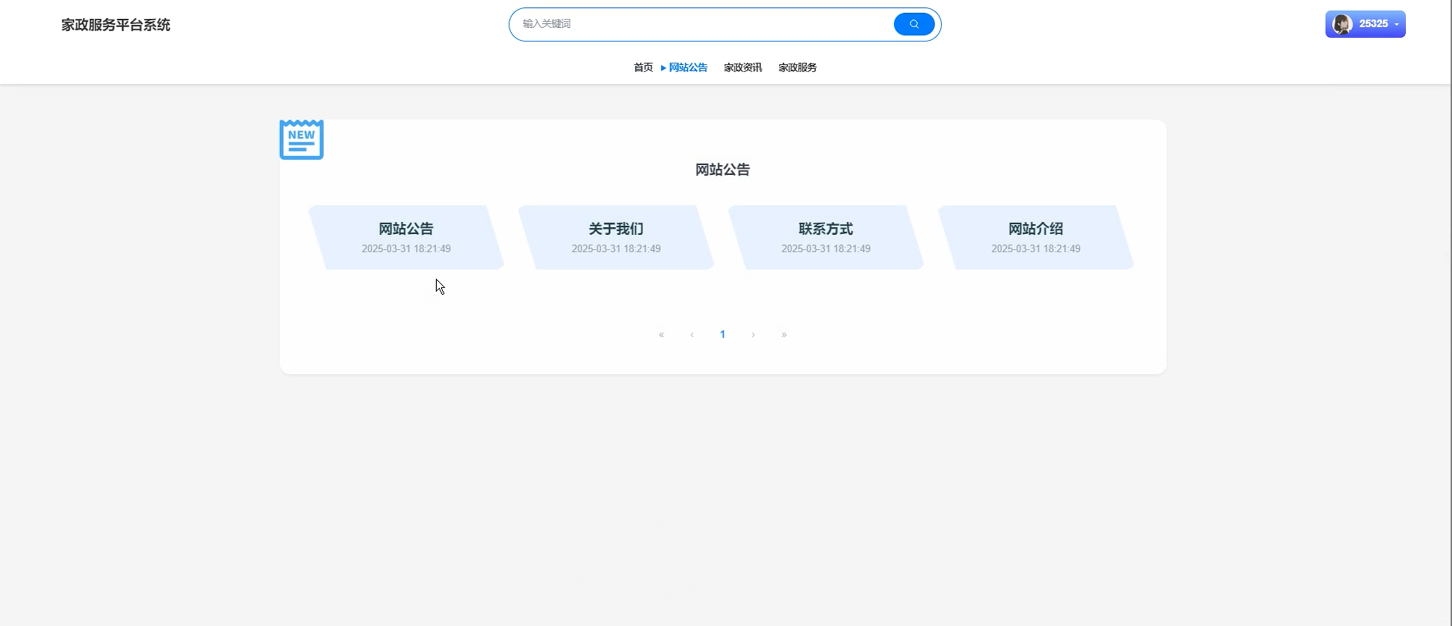Click the previous page arrow
The width and height of the screenshot is (1452, 626).
pos(692,335)
